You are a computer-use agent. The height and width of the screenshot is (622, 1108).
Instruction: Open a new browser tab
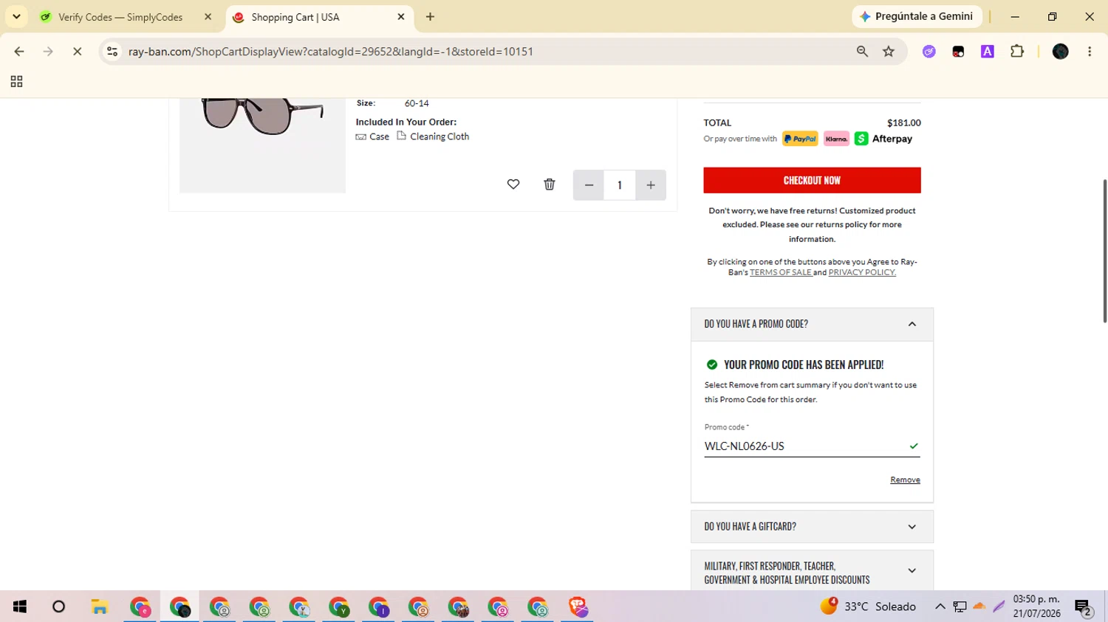tap(430, 17)
